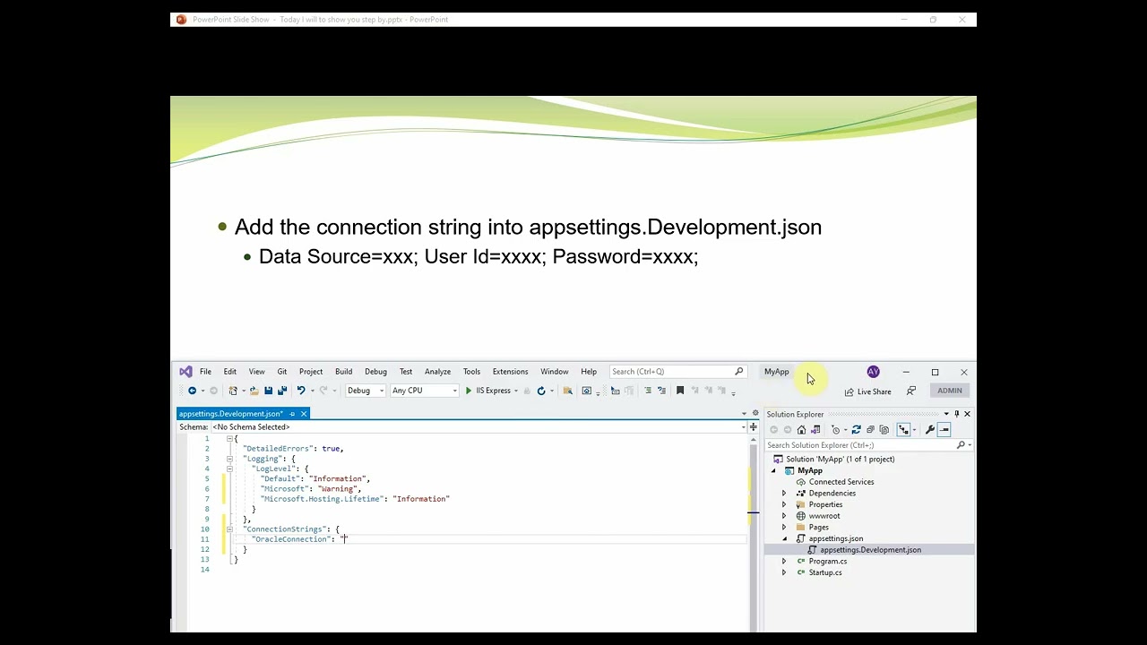
Task: Click the Send Feedback icon beside Live Share
Action: tap(911, 391)
